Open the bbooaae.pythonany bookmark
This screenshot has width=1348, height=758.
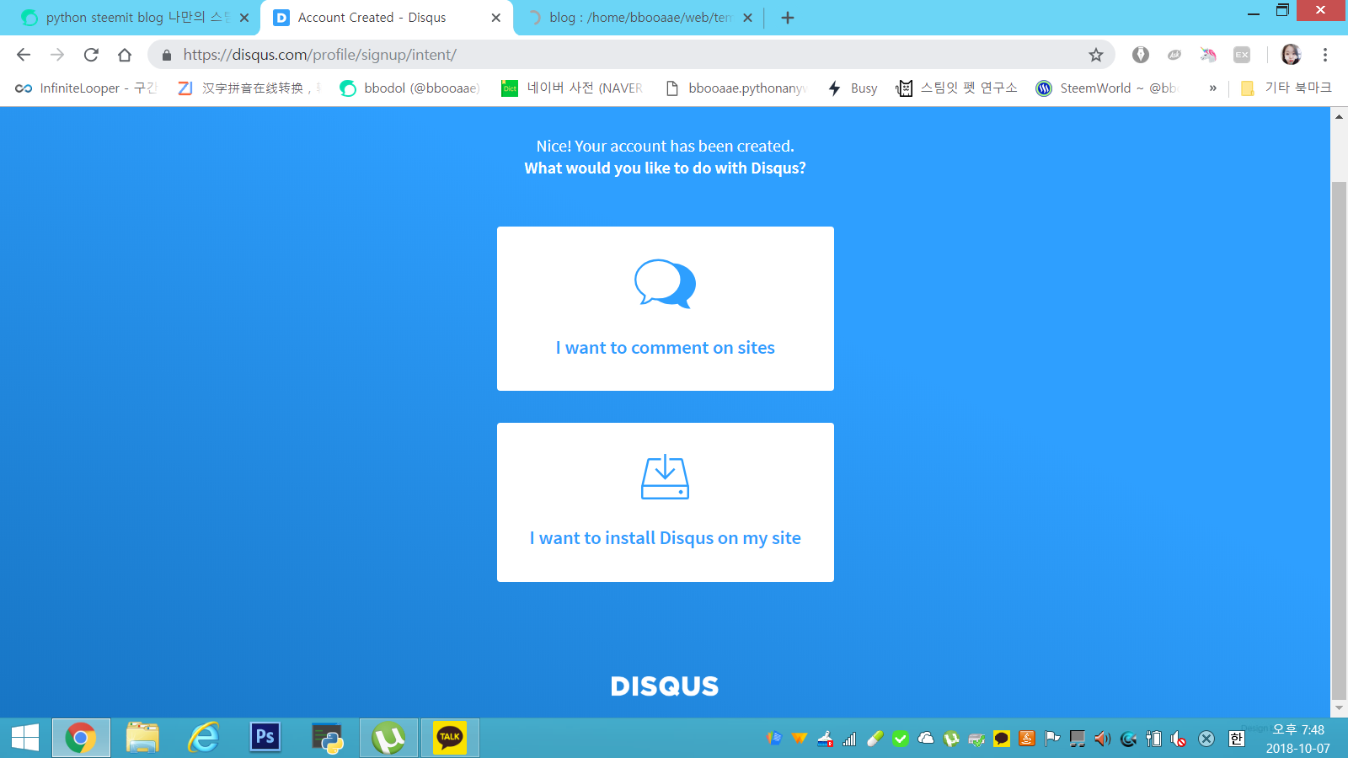(736, 88)
